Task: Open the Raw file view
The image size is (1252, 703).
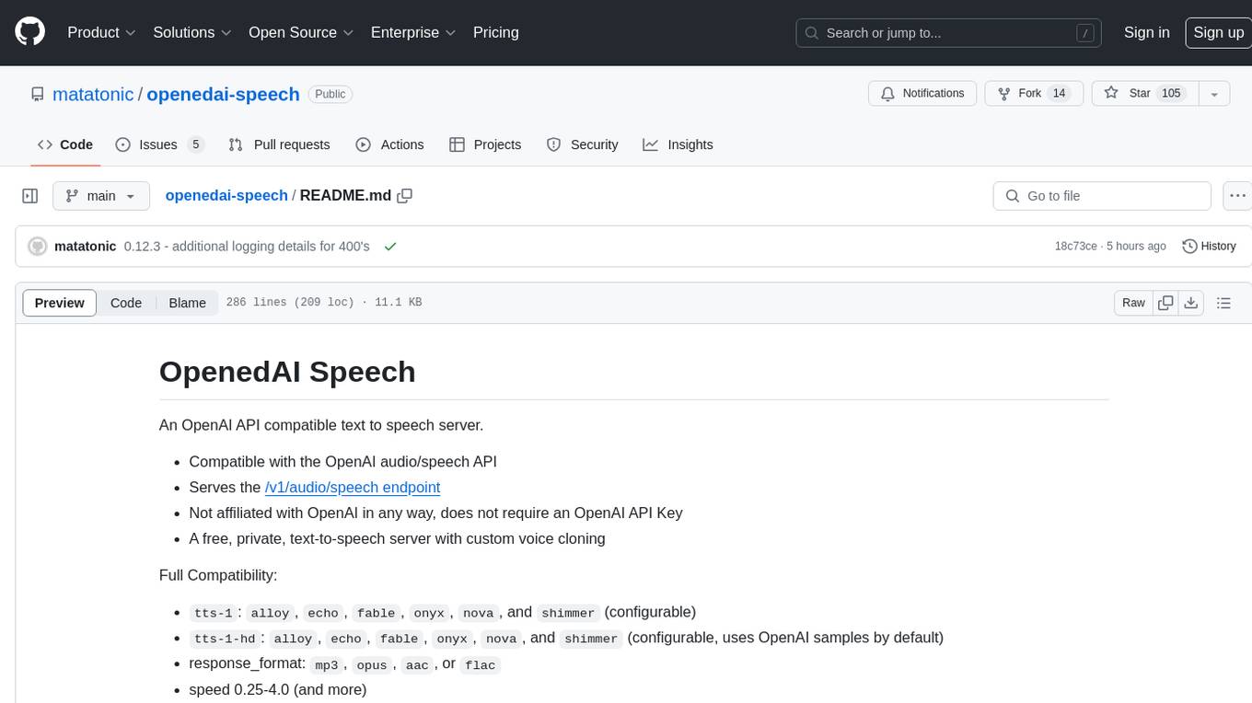Action: pyautogui.click(x=1133, y=303)
